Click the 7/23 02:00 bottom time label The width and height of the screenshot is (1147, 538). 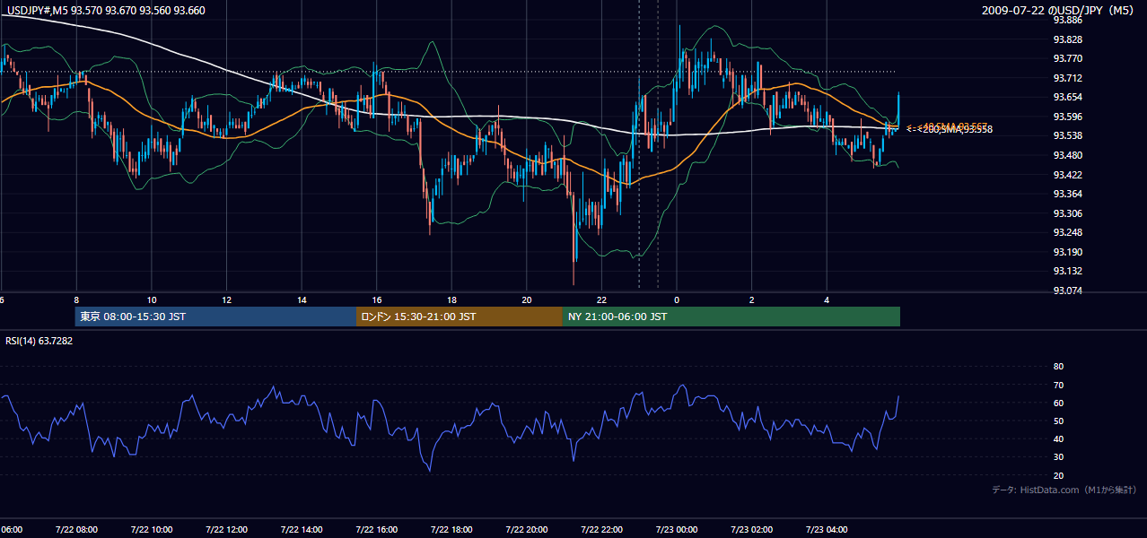coord(751,530)
